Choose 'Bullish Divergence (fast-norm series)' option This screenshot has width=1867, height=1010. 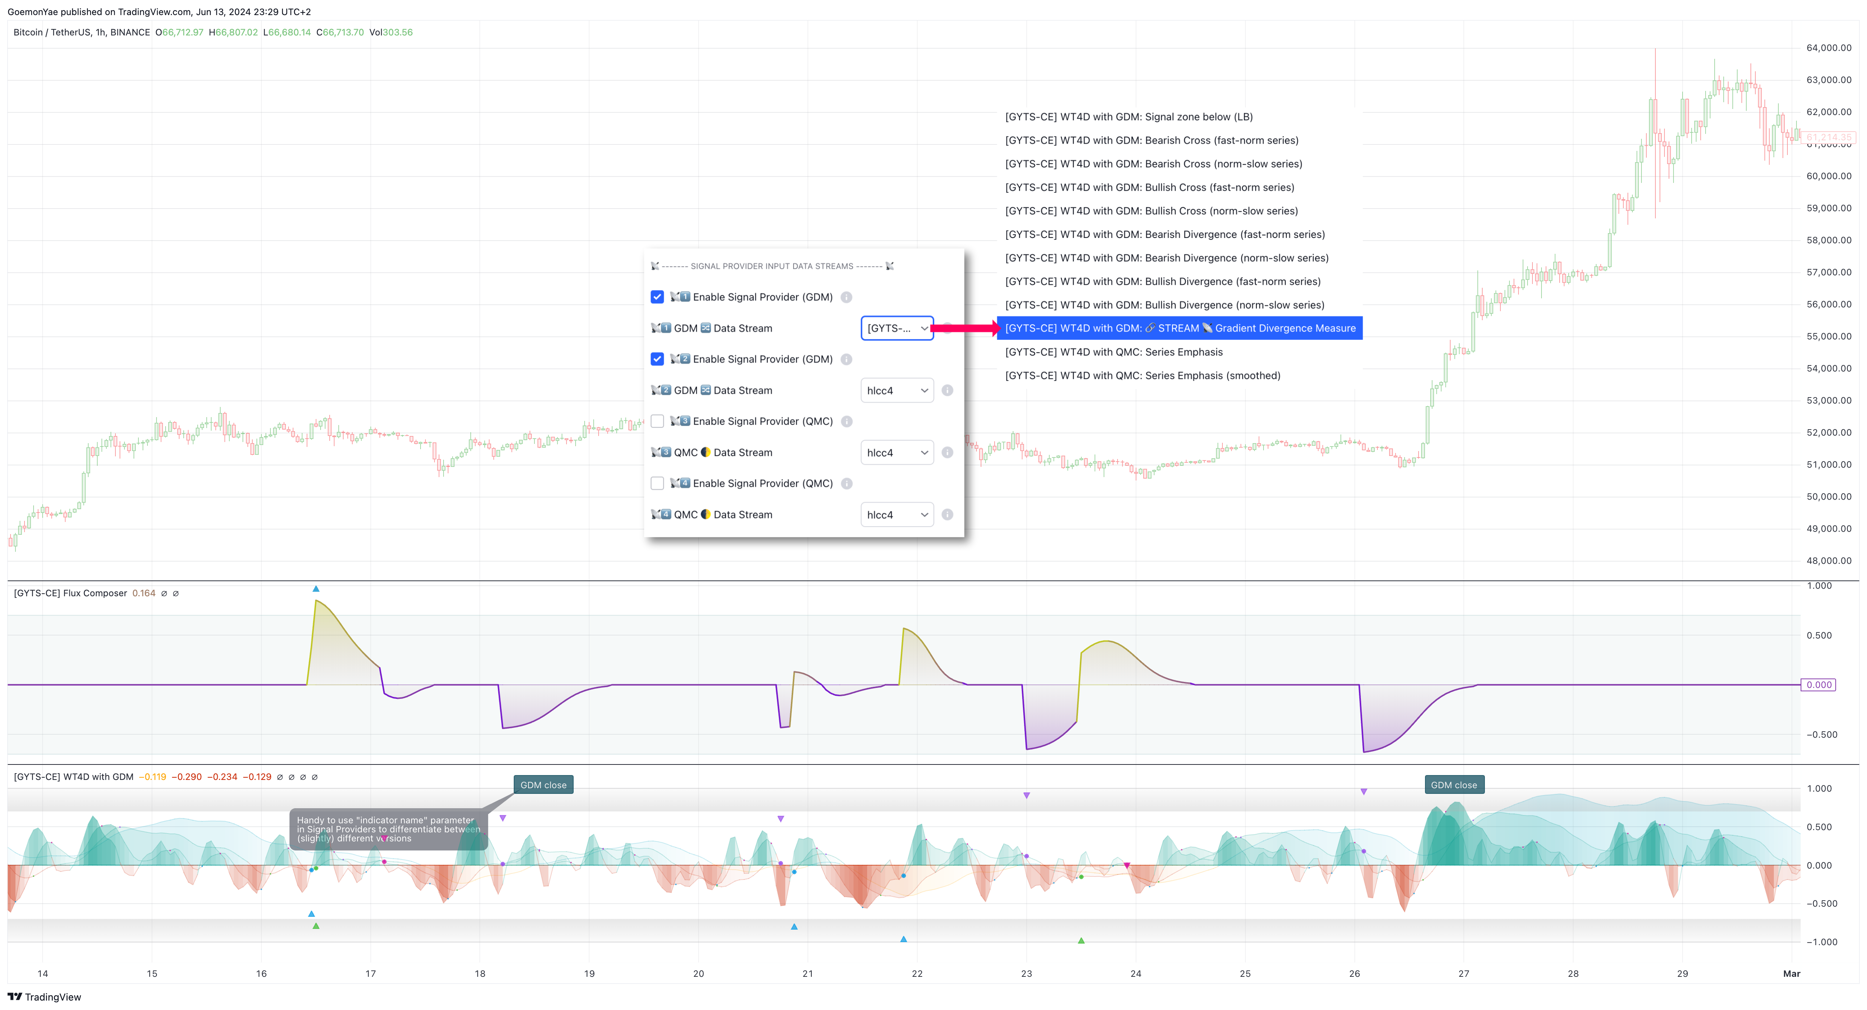click(x=1180, y=282)
